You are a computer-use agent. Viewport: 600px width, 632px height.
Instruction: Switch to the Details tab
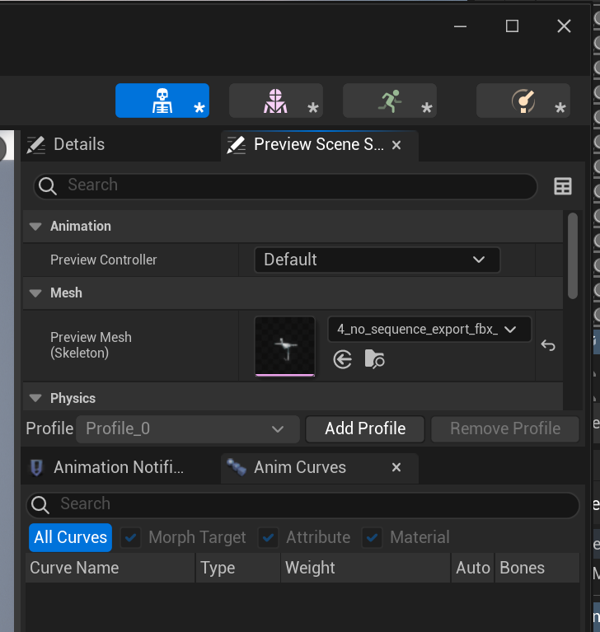pyautogui.click(x=78, y=144)
